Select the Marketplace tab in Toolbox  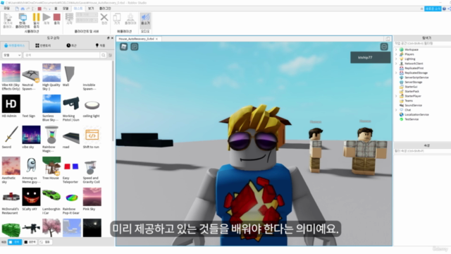click(x=15, y=45)
